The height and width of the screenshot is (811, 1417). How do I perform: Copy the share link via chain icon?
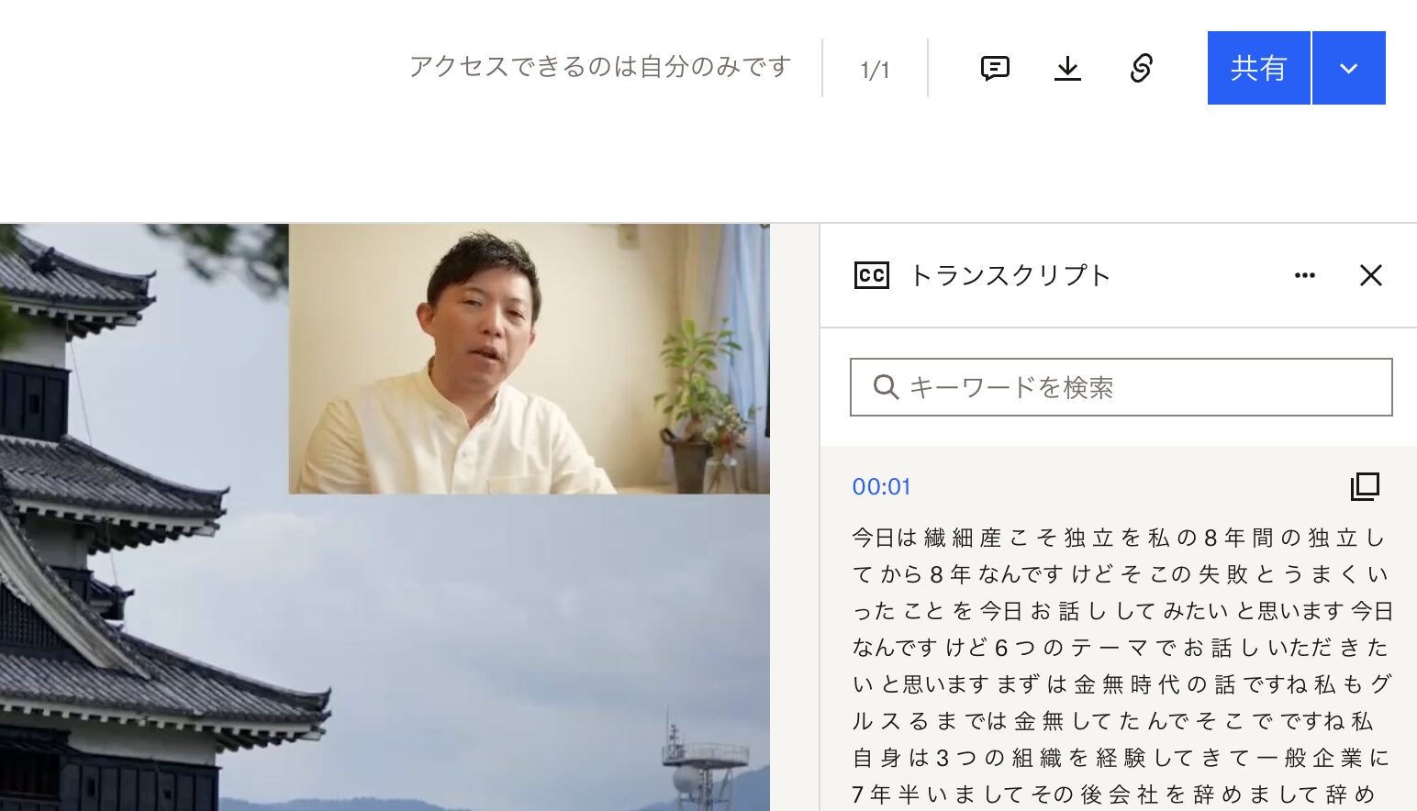(x=1141, y=68)
